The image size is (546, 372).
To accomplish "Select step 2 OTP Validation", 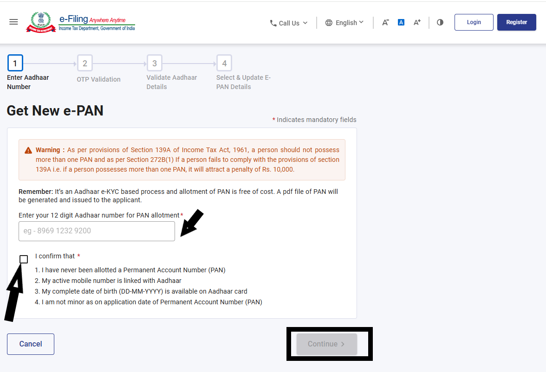I will [x=84, y=63].
